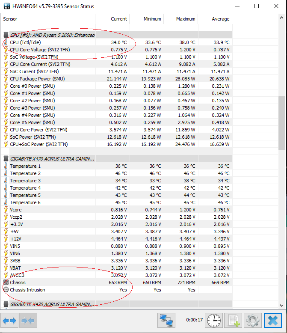The width and height of the screenshot is (287, 333).
Task: Select the Temperature 2 row
Action: click(116, 173)
